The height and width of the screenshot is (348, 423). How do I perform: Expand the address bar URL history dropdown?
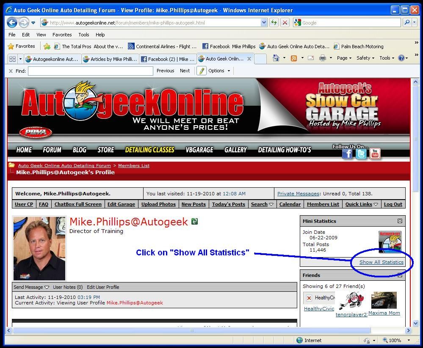(x=264, y=23)
